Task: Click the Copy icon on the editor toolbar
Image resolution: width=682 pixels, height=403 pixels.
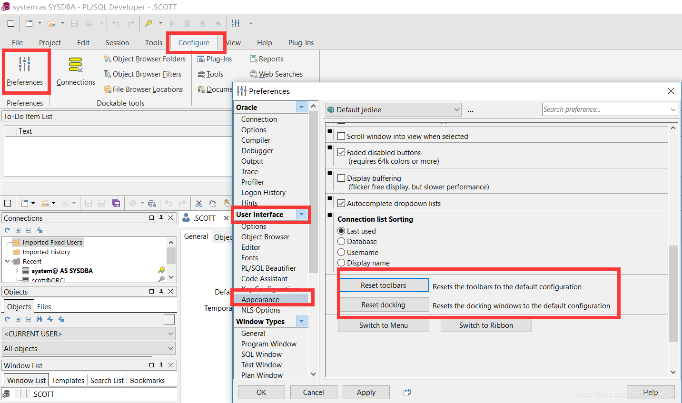Action: click(212, 203)
